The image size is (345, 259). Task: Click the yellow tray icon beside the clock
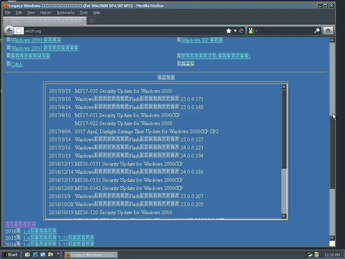316,254
